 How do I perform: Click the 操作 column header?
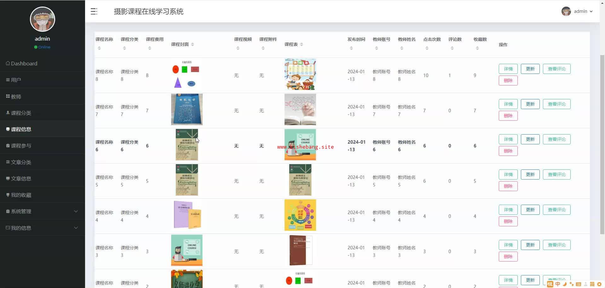[x=503, y=45]
